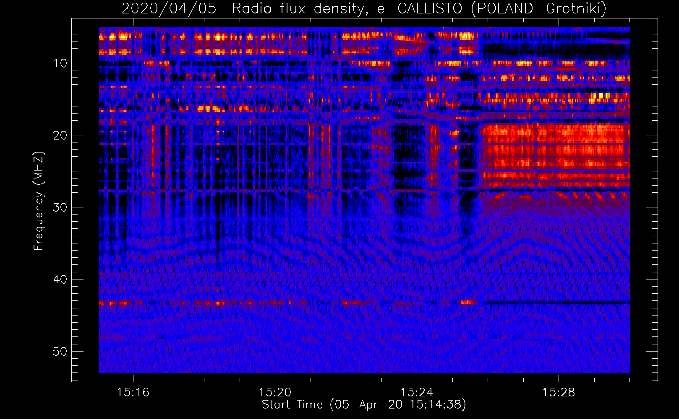Click the '50' frequency tick label
679x419 pixels.
pos(60,352)
